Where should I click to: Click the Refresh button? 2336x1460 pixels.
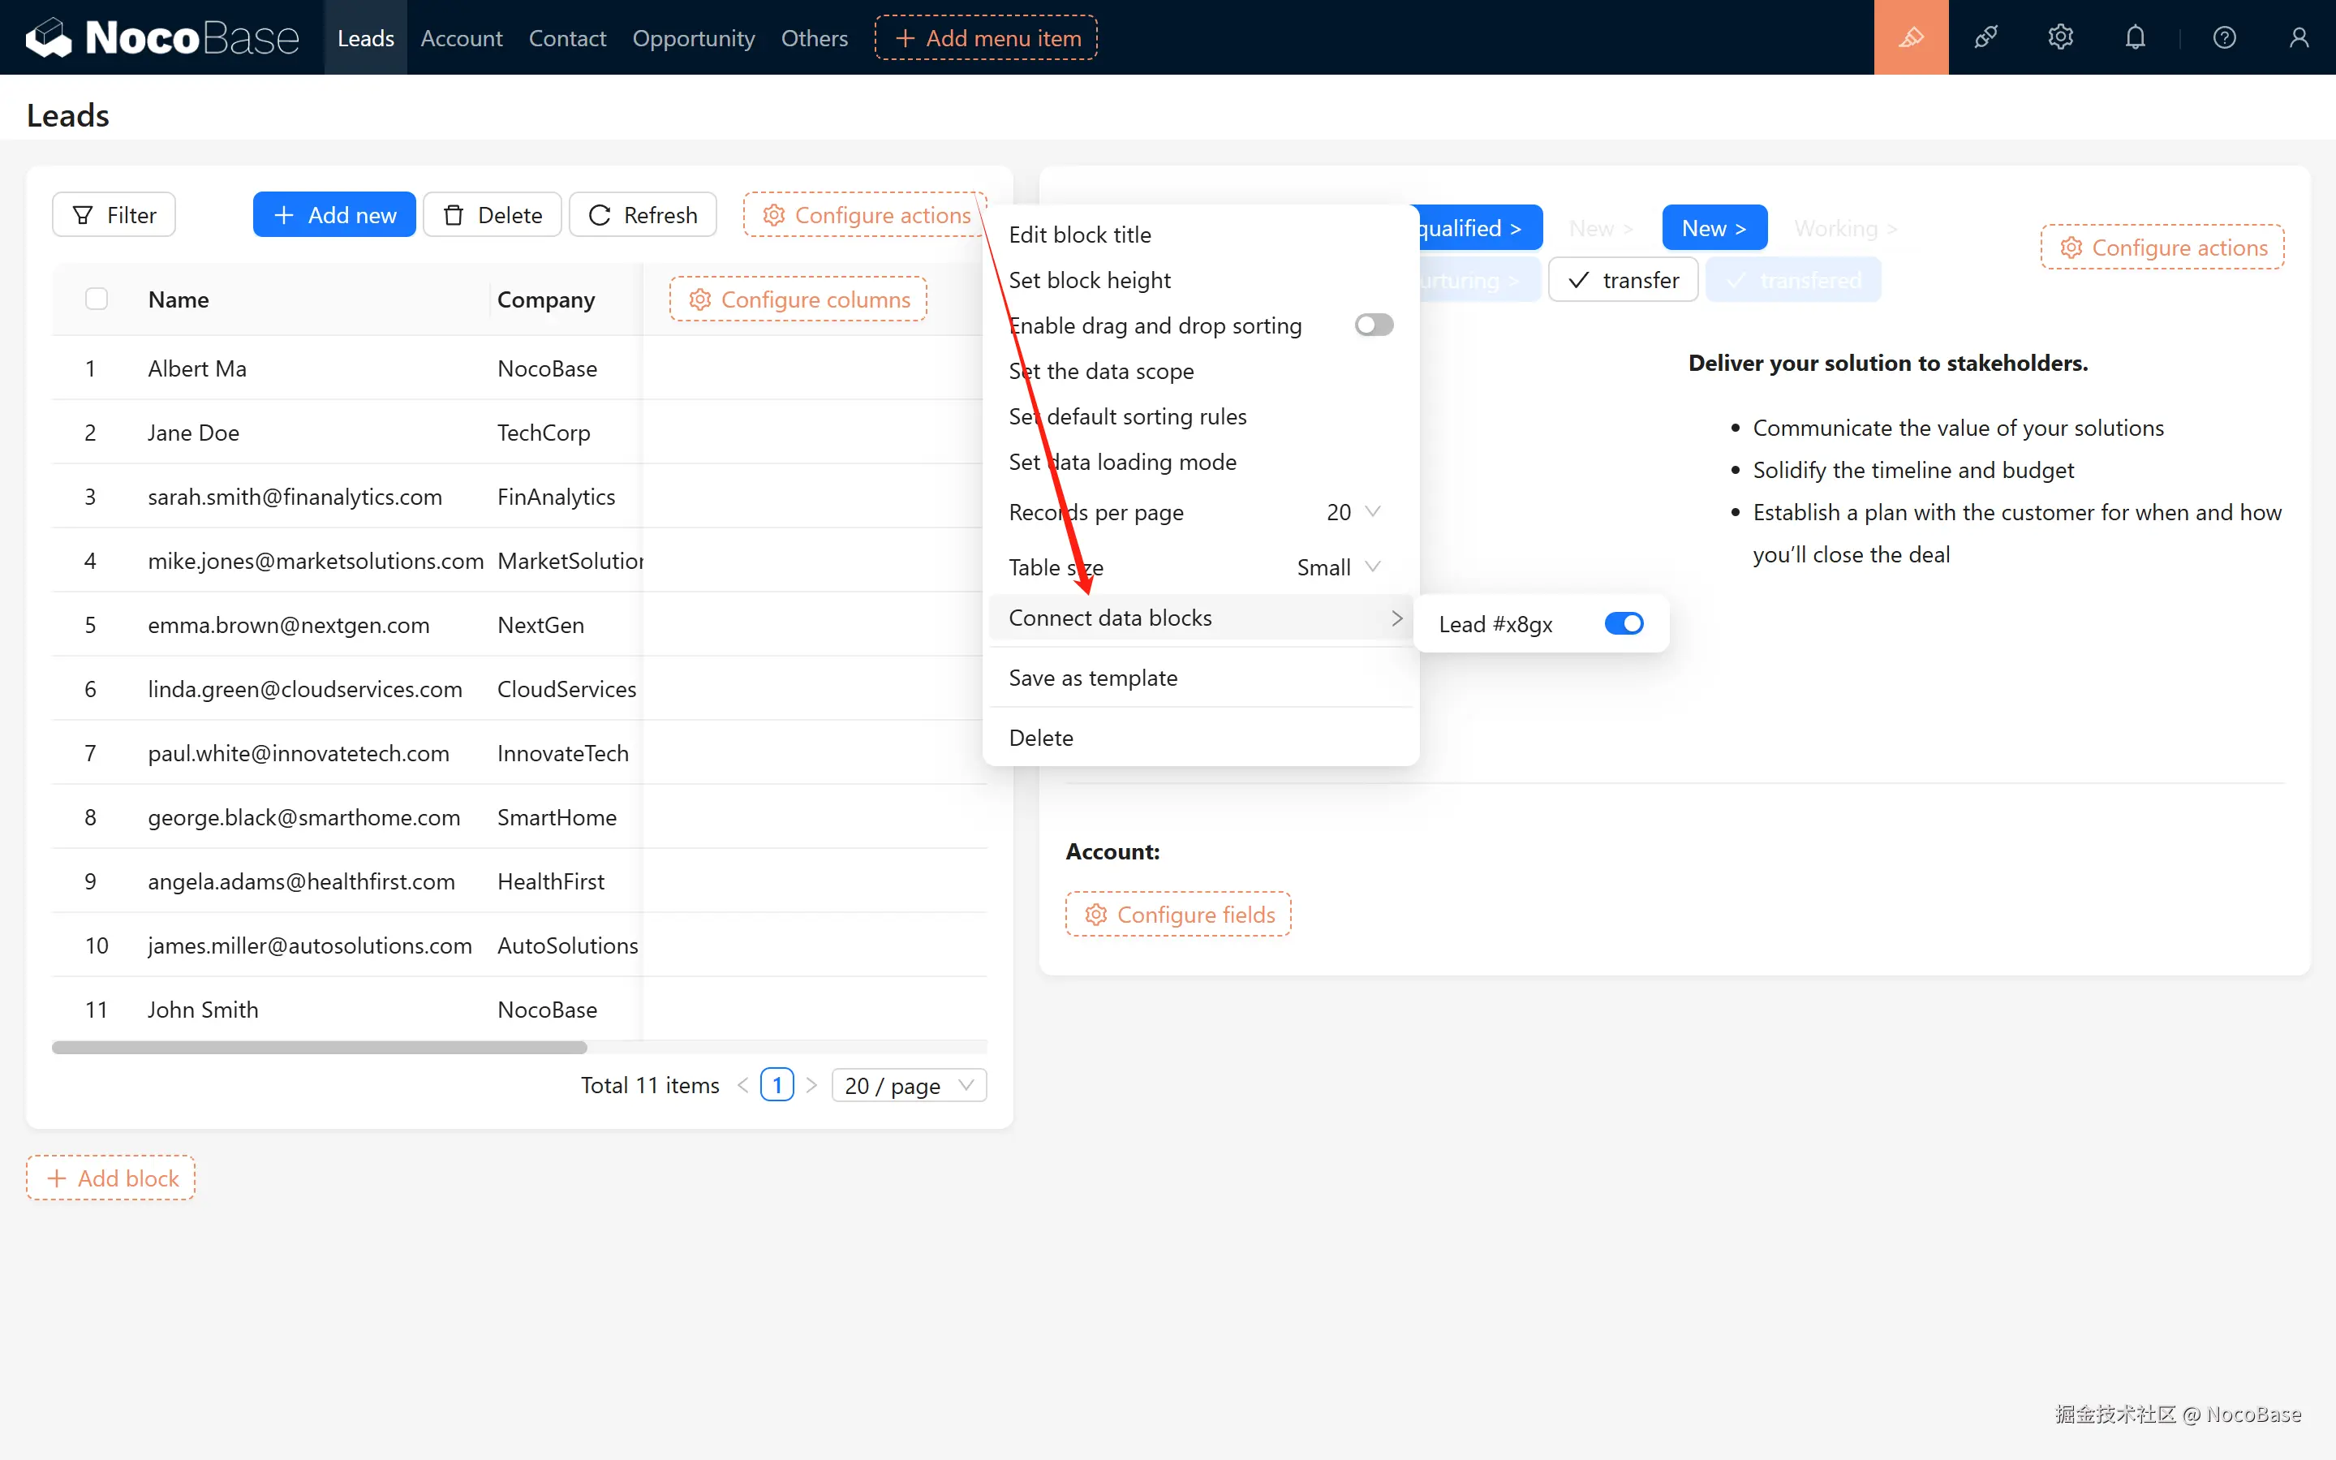[x=643, y=214]
